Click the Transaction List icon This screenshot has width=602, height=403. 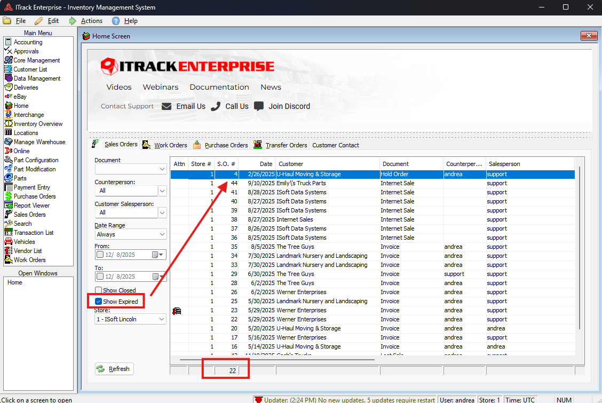pyautogui.click(x=9, y=232)
